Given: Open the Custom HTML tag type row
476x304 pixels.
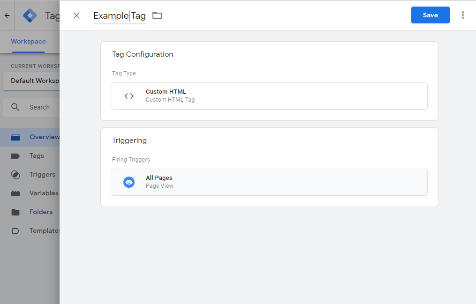Looking at the screenshot, I should coord(269,96).
